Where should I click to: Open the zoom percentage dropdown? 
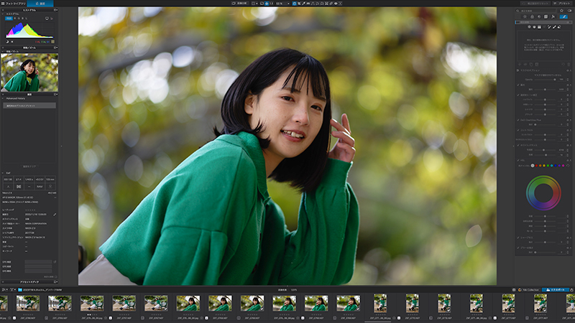(282, 4)
